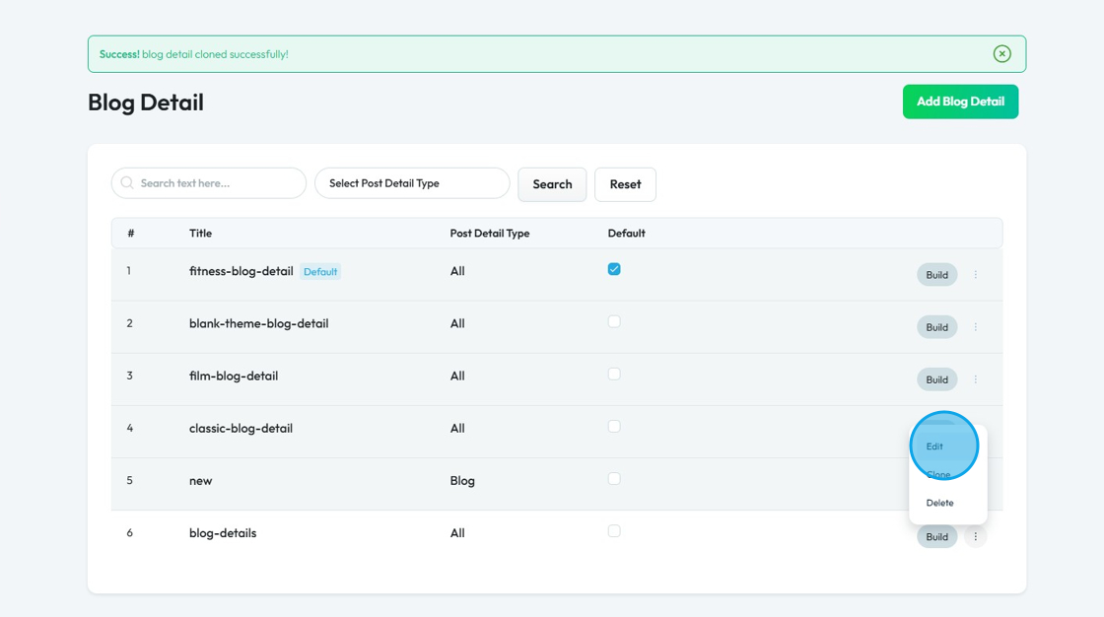Open the Select Post Detail Type dropdown

click(412, 183)
